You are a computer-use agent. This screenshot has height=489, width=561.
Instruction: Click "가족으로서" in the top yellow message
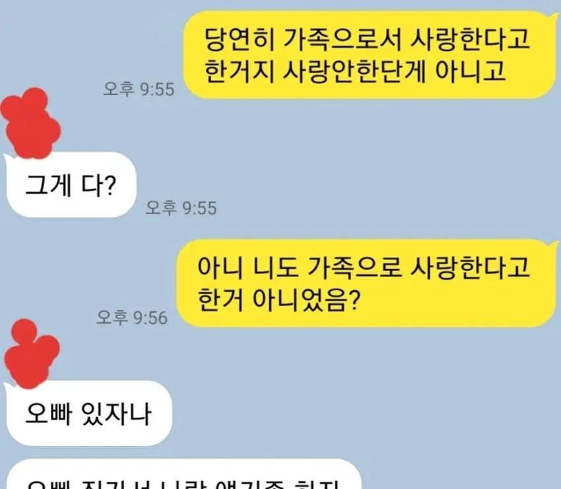(342, 39)
